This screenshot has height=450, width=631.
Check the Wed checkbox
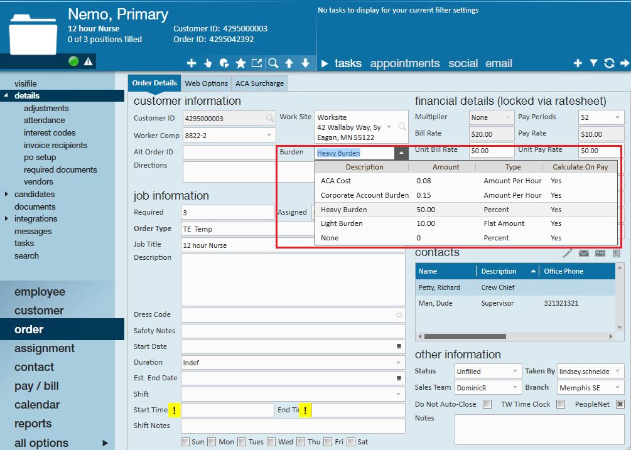pyautogui.click(x=271, y=442)
